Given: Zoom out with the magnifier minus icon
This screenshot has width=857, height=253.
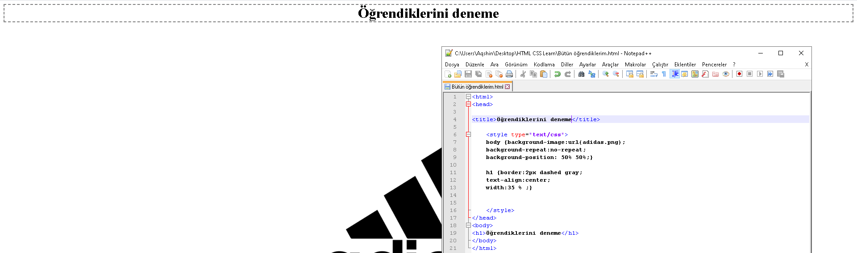Looking at the screenshot, I should (x=616, y=74).
